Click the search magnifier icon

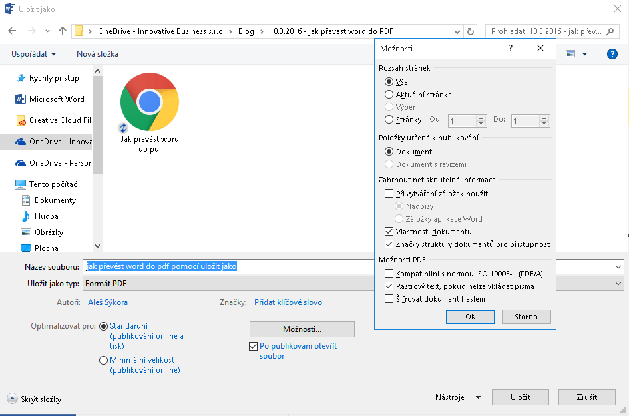click(610, 31)
